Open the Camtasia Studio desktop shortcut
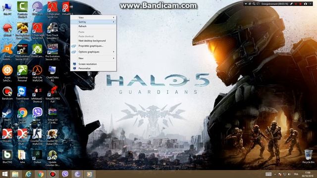Image resolution: width=317 pixels, height=178 pixels. pos(22,10)
